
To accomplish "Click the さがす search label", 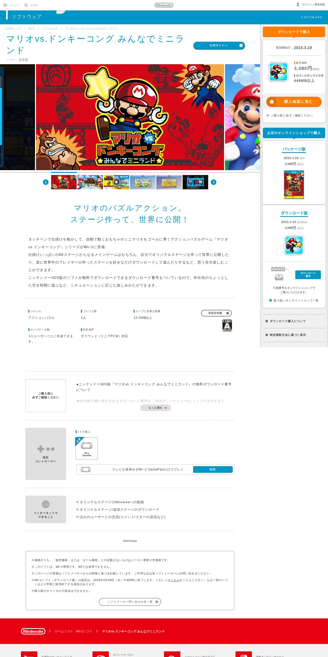I will tap(34, 5).
